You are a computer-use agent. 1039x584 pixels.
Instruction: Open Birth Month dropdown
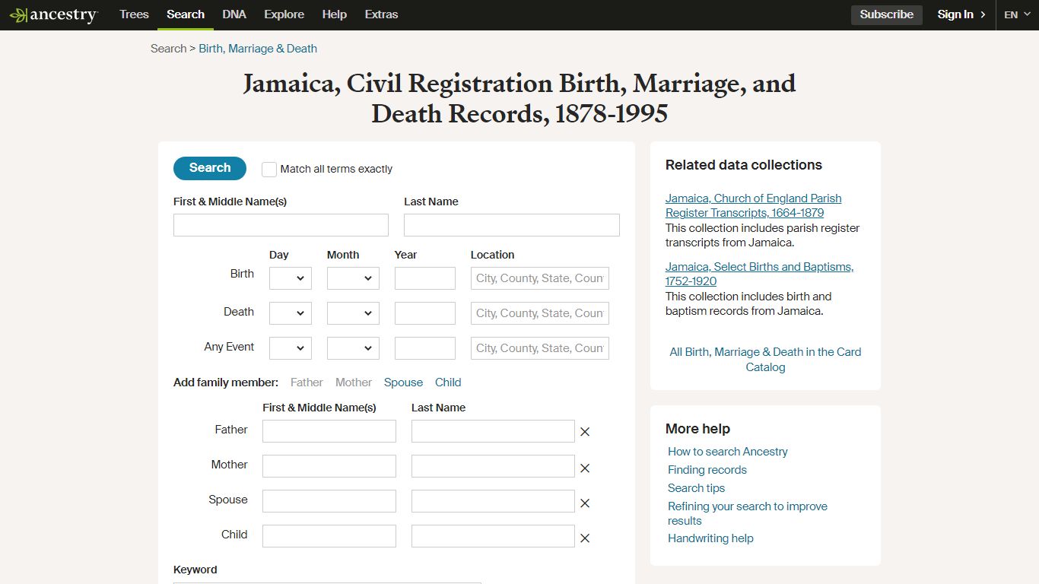(353, 278)
